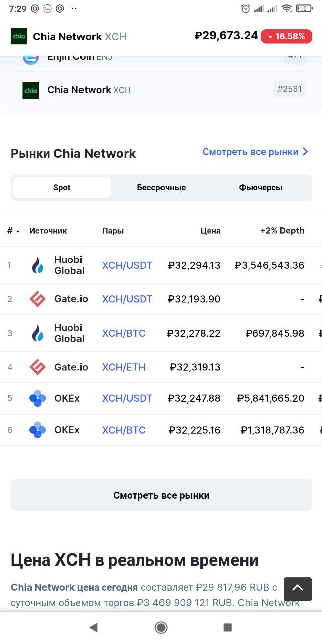Image resolution: width=322 pixels, height=644 pixels.
Task: Switch to the Фьючерсы tab
Action: point(261,188)
